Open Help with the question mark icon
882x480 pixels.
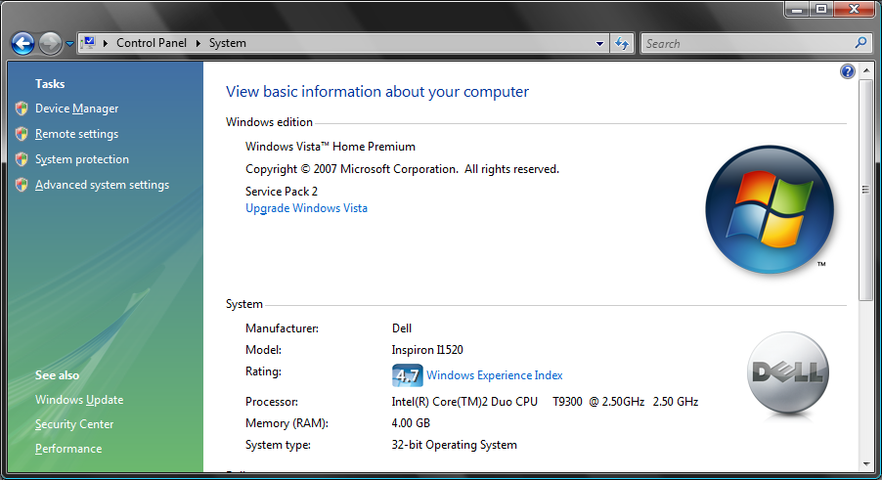[847, 71]
